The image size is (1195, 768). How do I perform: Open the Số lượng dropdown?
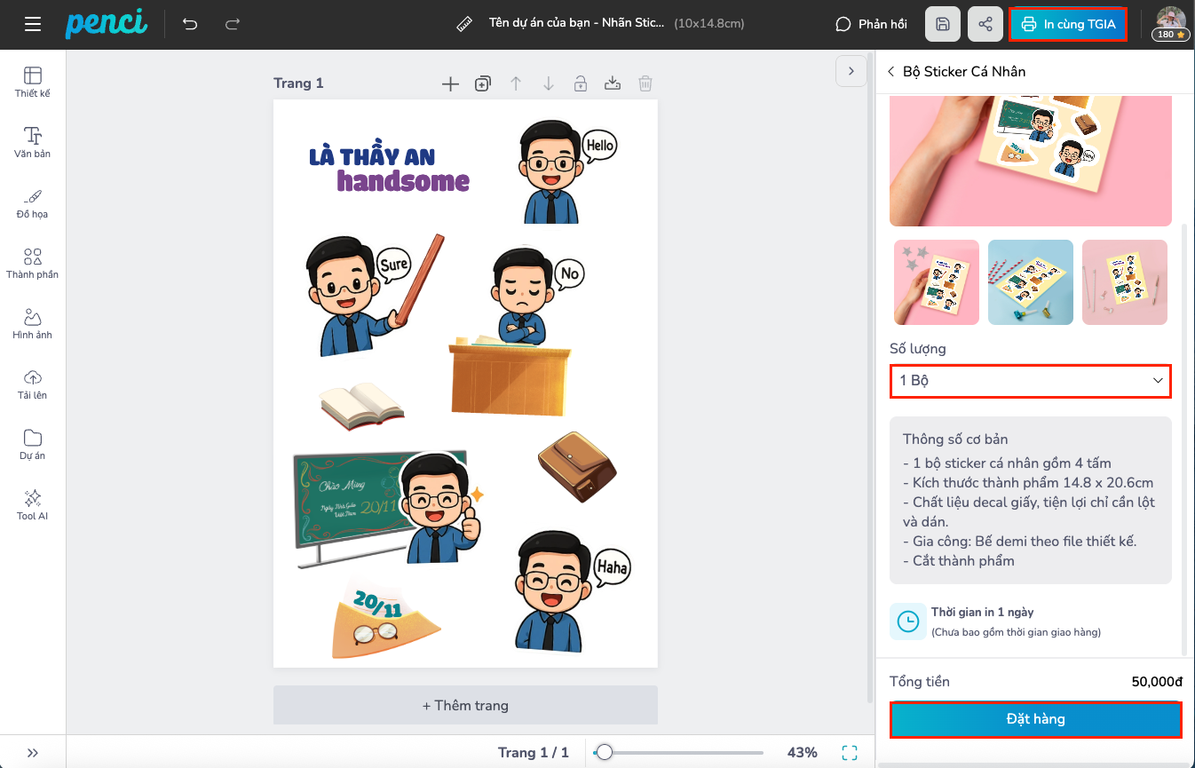tap(1030, 380)
